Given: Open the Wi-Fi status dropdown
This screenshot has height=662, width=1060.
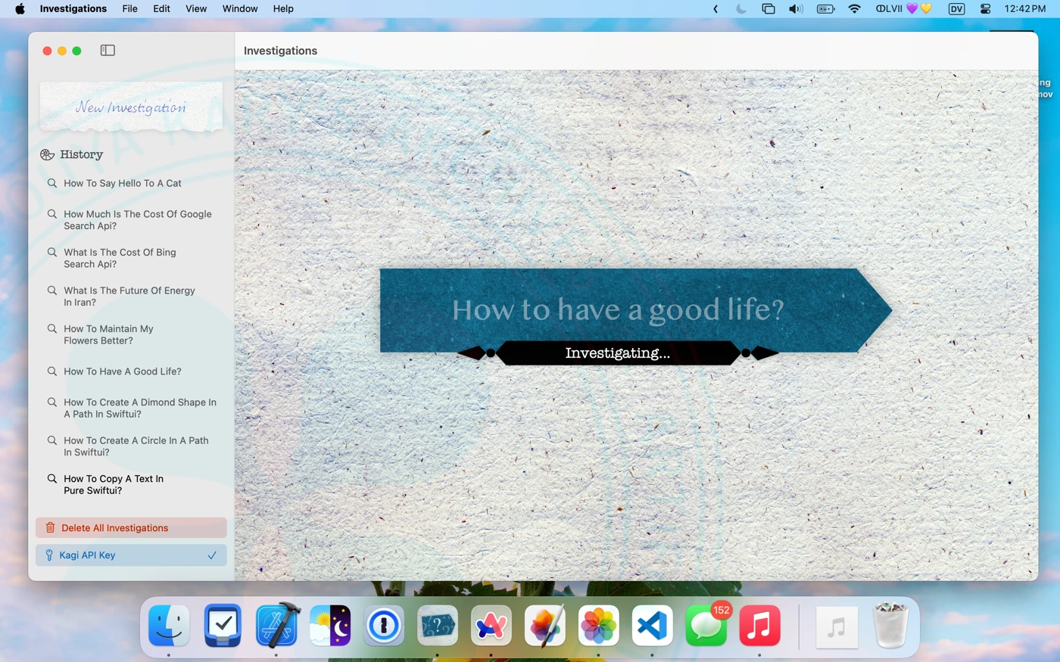Looking at the screenshot, I should click(854, 9).
